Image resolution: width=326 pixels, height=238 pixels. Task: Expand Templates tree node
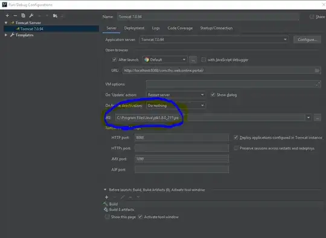(6, 35)
